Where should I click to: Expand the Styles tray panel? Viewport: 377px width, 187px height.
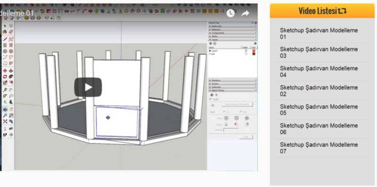[x=232, y=36]
